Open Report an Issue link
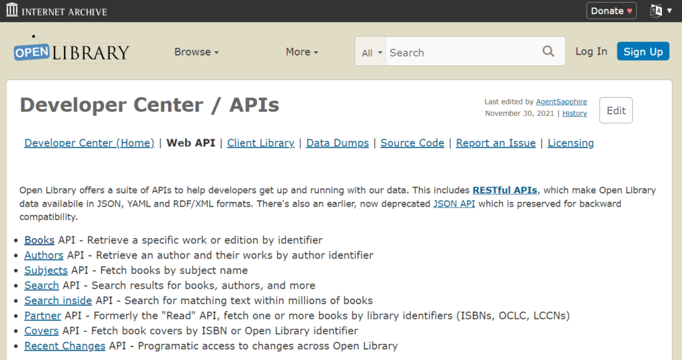 496,143
